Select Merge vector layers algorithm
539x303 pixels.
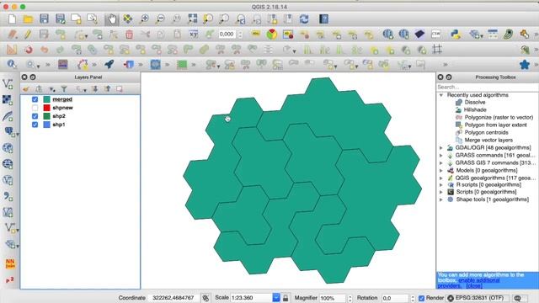pos(488,141)
